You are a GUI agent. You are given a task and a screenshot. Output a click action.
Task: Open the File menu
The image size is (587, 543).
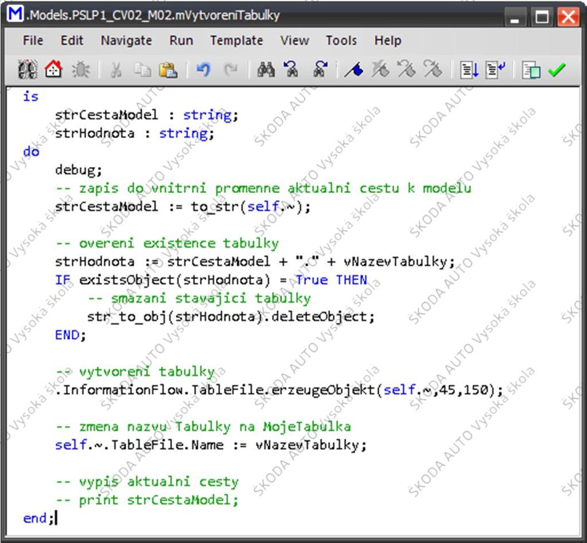[33, 40]
